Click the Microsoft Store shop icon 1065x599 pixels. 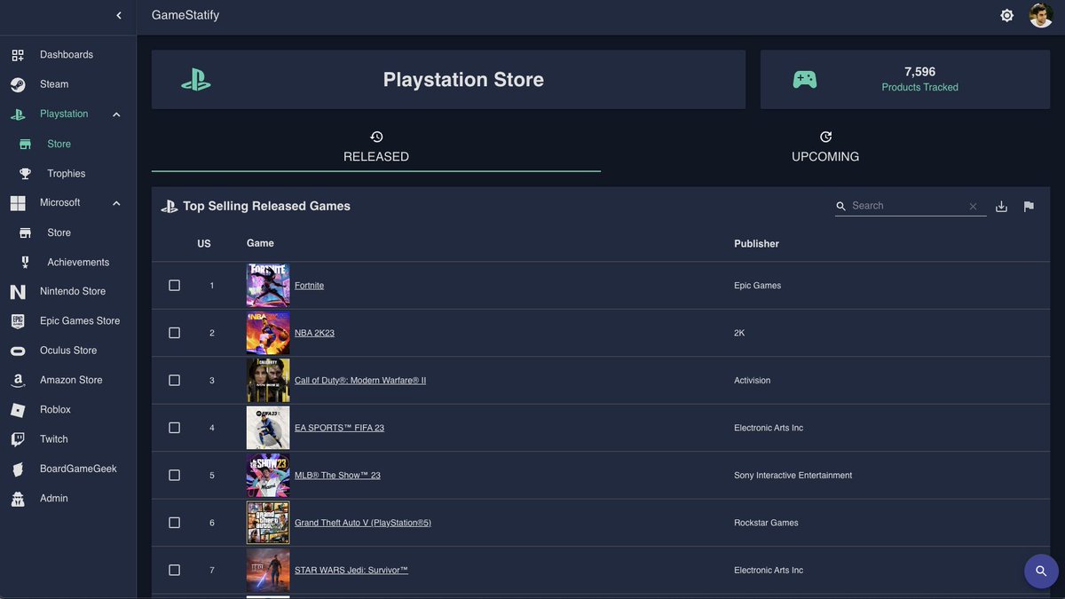(x=26, y=233)
